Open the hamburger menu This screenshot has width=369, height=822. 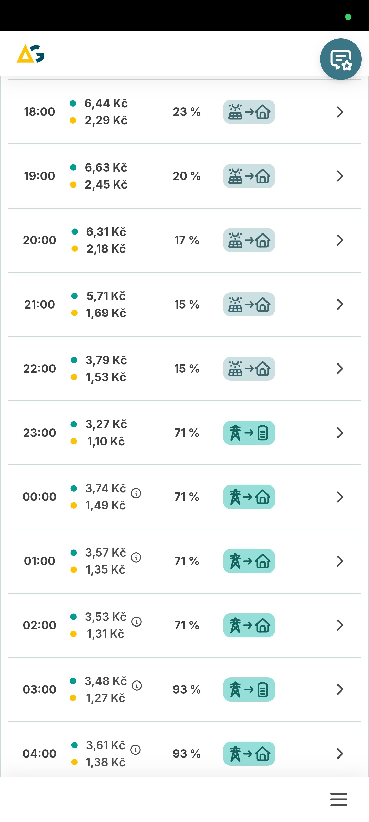pos(339,799)
